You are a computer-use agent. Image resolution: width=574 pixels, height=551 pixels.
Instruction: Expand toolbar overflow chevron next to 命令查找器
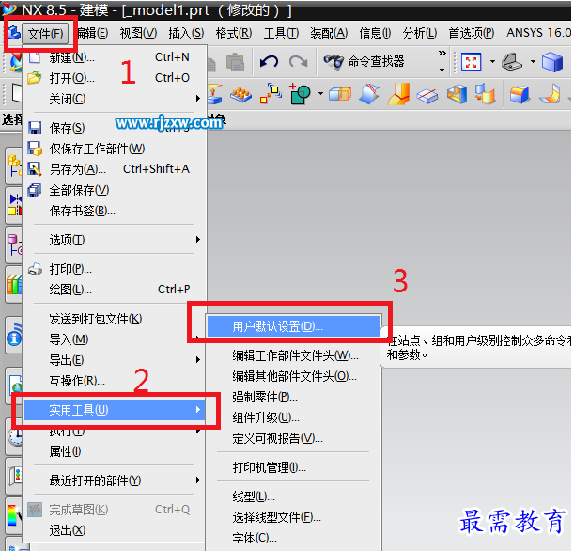[442, 54]
